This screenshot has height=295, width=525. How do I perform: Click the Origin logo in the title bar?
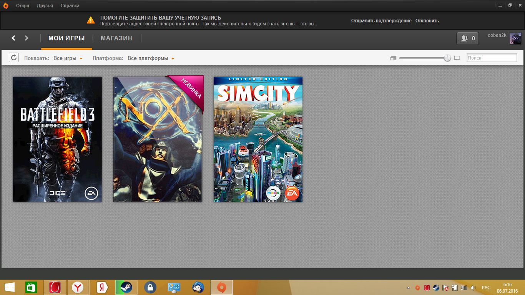click(x=6, y=6)
